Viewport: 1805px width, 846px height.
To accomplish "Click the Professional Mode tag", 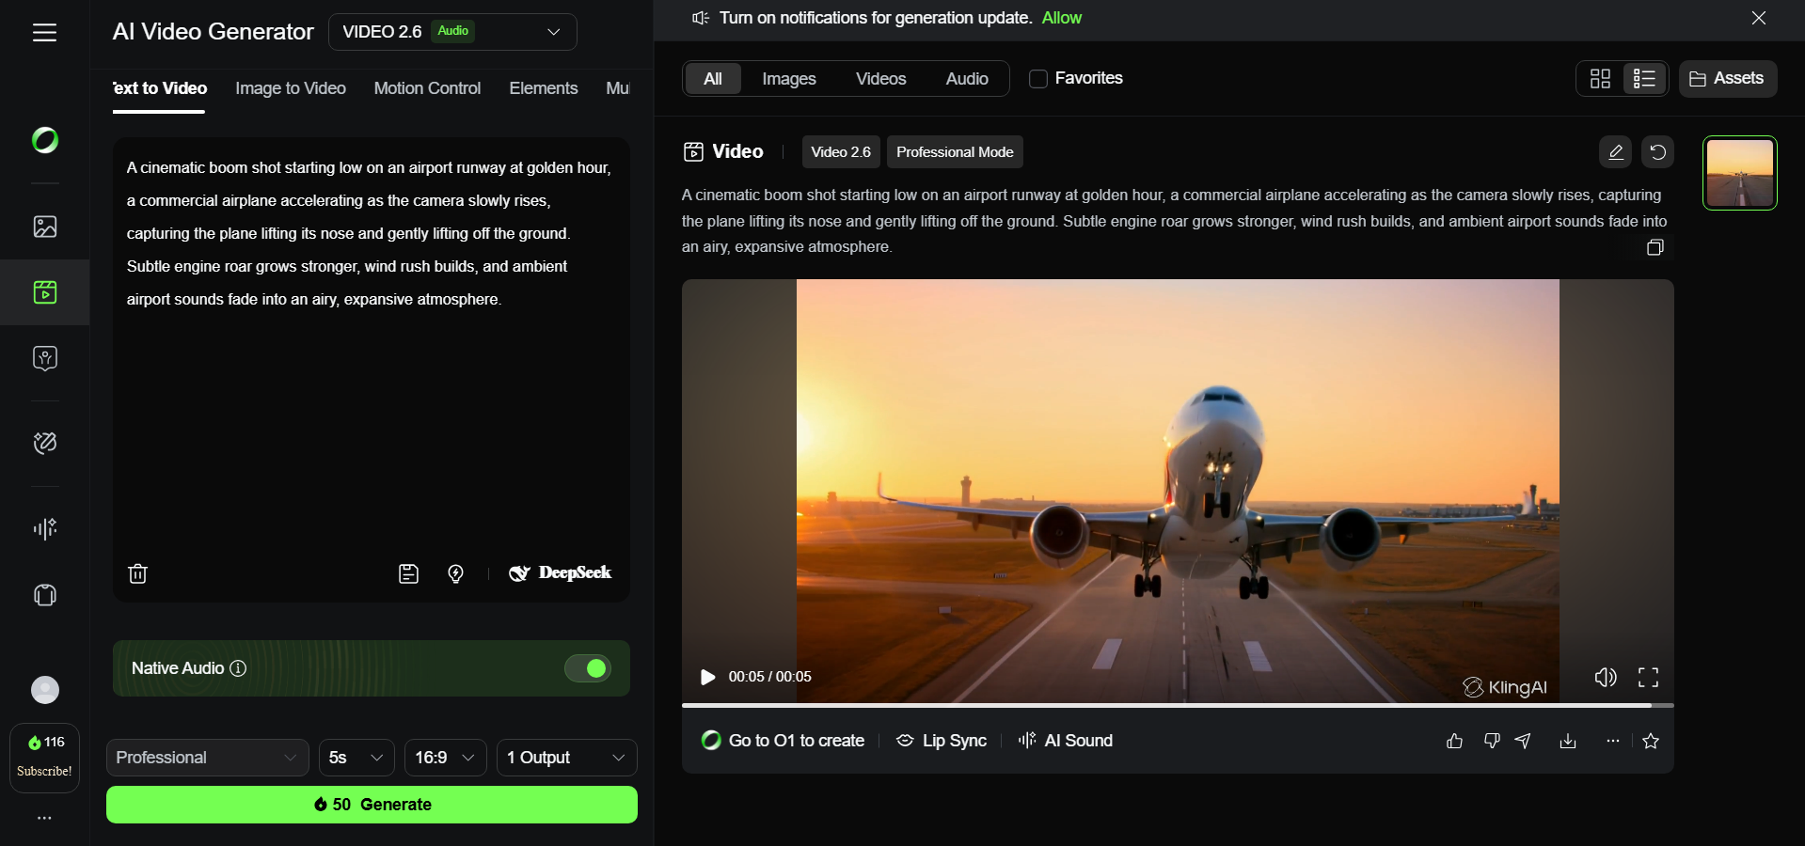I will 955,152.
